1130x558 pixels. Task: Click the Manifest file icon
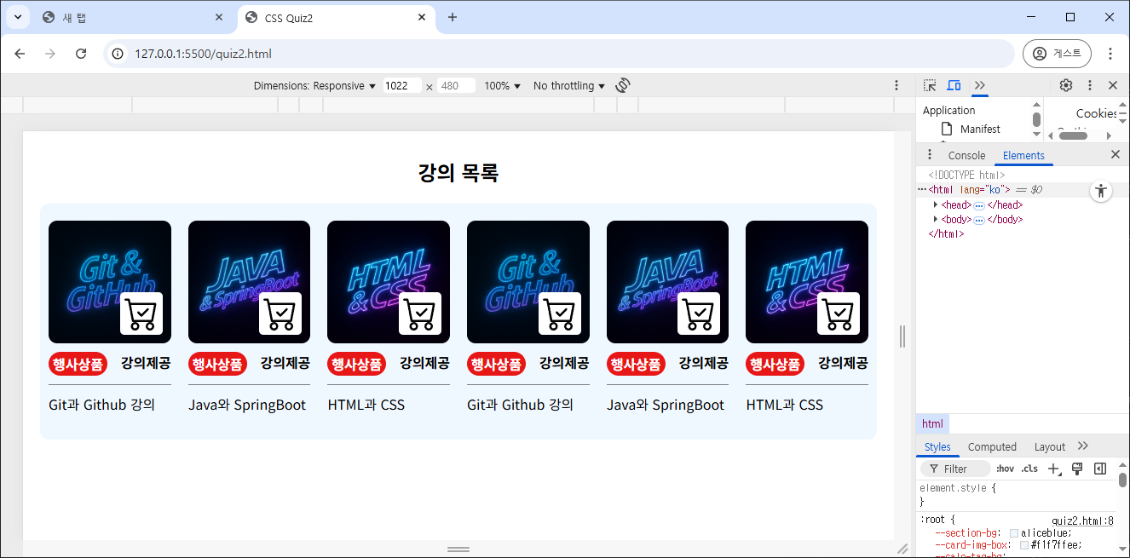tap(947, 129)
